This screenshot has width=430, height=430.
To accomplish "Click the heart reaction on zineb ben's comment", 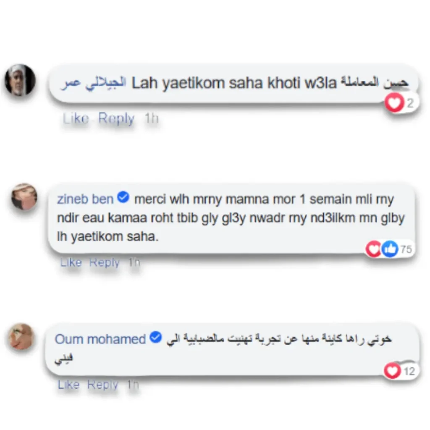I will (x=374, y=249).
